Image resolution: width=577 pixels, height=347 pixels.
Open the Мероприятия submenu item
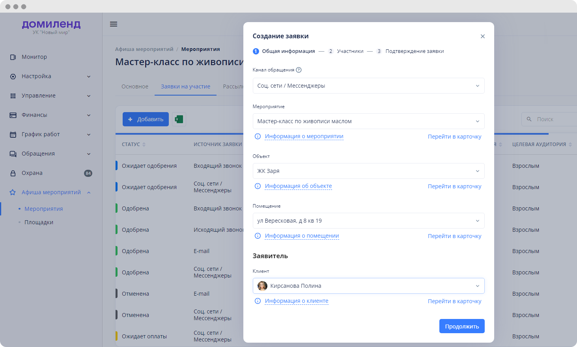coord(44,209)
